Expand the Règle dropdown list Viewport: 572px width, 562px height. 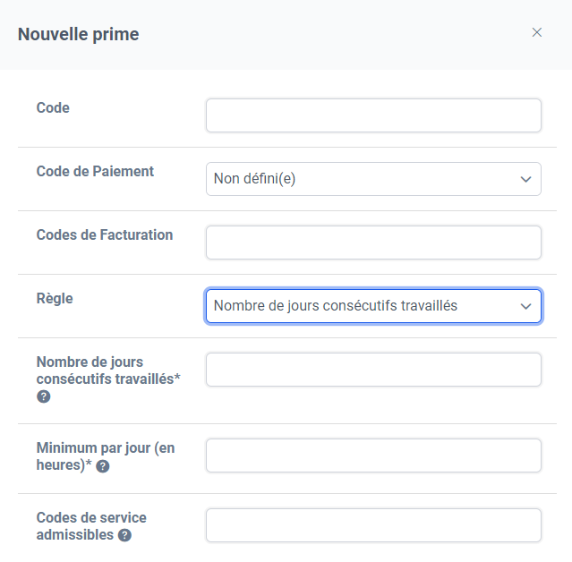click(x=373, y=306)
